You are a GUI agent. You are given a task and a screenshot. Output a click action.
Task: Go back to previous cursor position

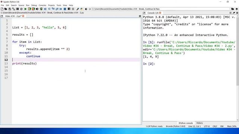pos(86,9)
